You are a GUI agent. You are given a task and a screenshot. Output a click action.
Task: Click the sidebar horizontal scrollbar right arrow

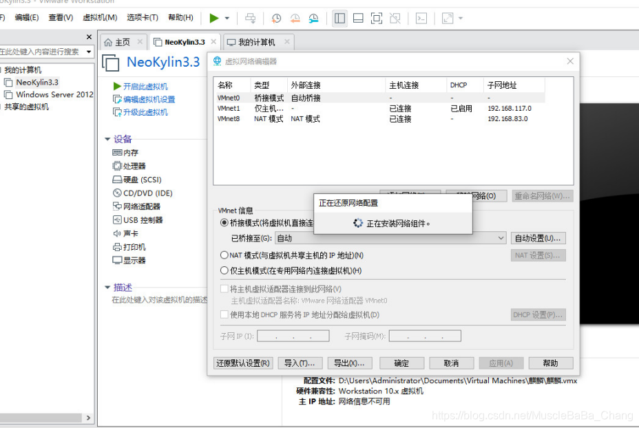88,418
